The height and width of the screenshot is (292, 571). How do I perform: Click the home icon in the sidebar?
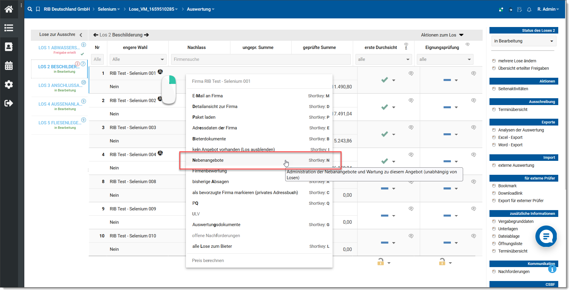tap(9, 9)
